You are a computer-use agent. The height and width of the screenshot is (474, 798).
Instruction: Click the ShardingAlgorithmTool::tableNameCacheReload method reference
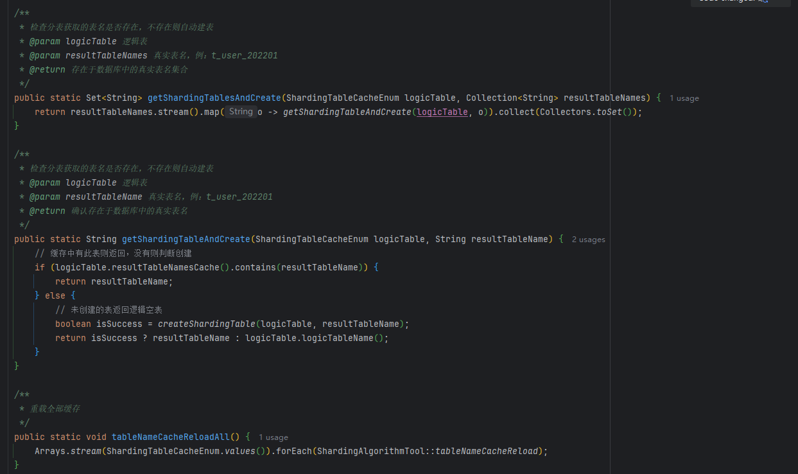[x=428, y=451]
